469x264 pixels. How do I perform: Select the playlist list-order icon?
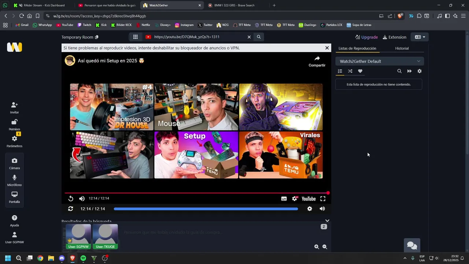click(340, 71)
